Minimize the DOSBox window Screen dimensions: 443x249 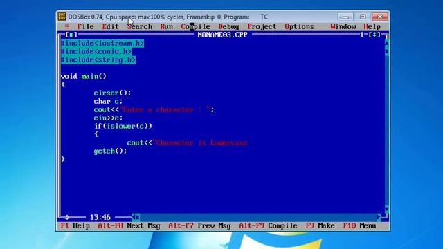coord(345,17)
